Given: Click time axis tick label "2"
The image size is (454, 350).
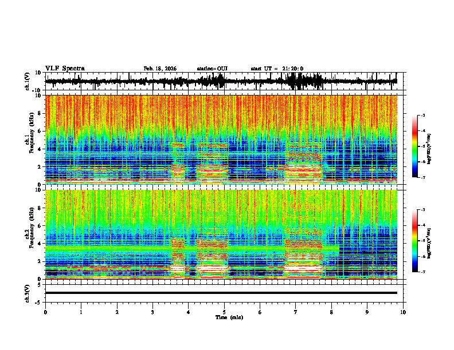Looking at the screenshot, I should [x=117, y=312].
